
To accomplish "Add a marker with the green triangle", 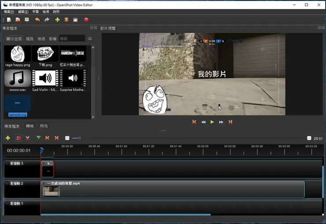I will pyautogui.click(x=38, y=138).
